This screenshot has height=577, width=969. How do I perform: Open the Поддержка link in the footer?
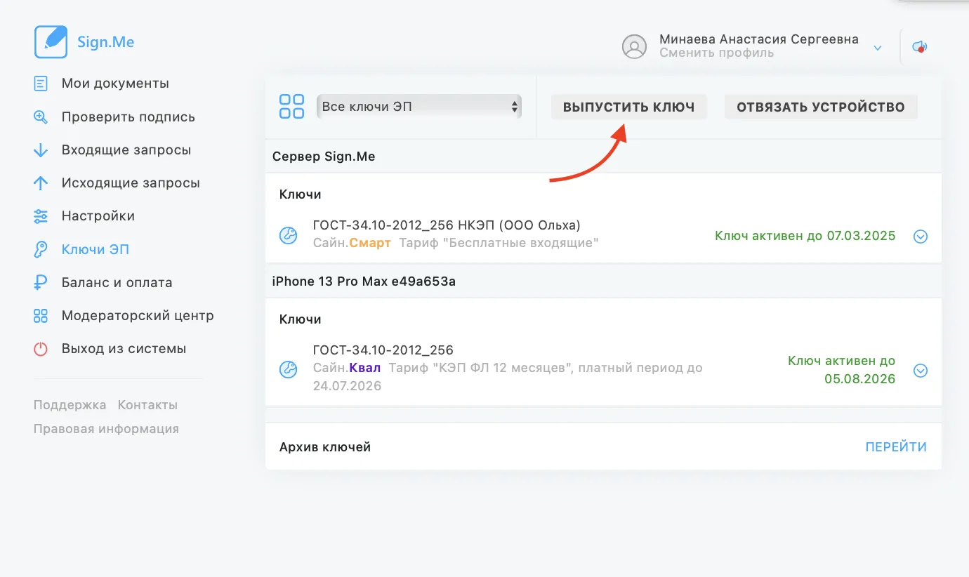(70, 405)
